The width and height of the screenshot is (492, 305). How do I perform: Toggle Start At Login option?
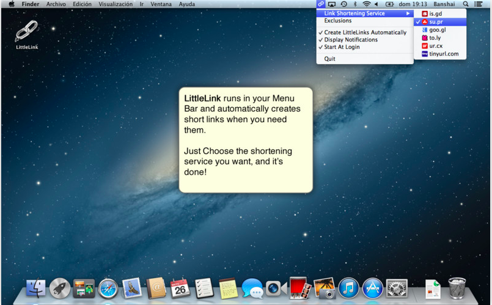coord(365,46)
